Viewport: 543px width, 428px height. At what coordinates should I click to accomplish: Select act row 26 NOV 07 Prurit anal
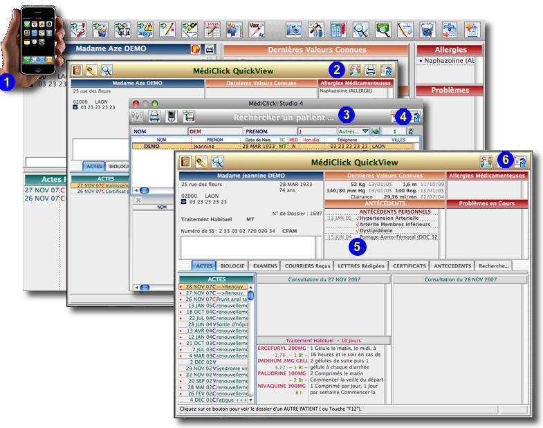(213, 299)
